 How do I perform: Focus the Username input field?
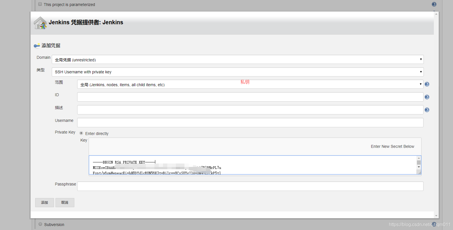tap(250, 123)
